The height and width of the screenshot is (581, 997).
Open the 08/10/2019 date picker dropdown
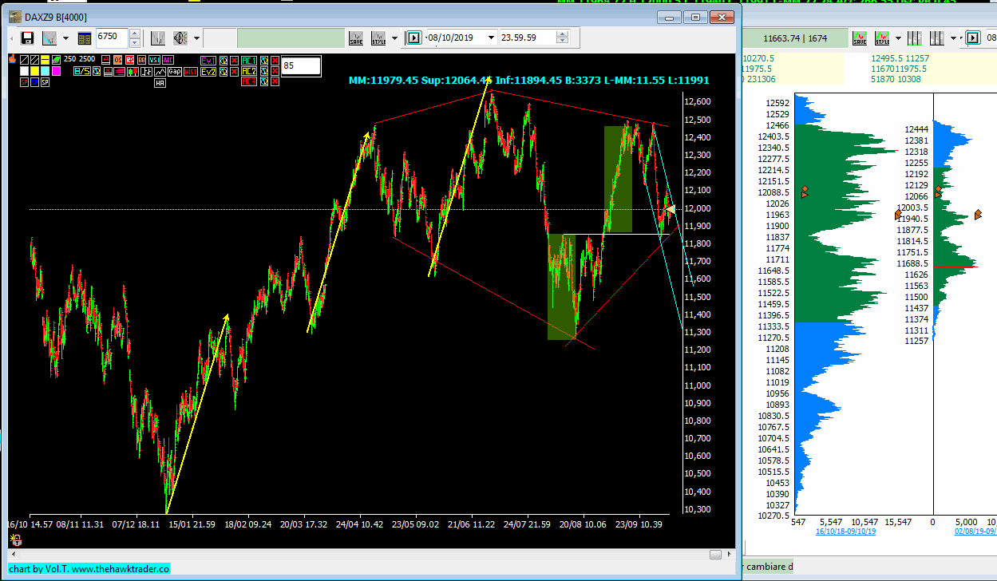click(491, 38)
